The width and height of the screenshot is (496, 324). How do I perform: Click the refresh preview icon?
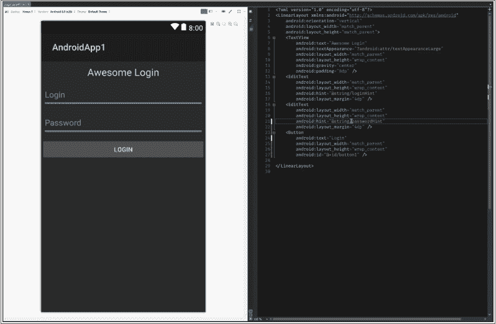click(x=224, y=24)
